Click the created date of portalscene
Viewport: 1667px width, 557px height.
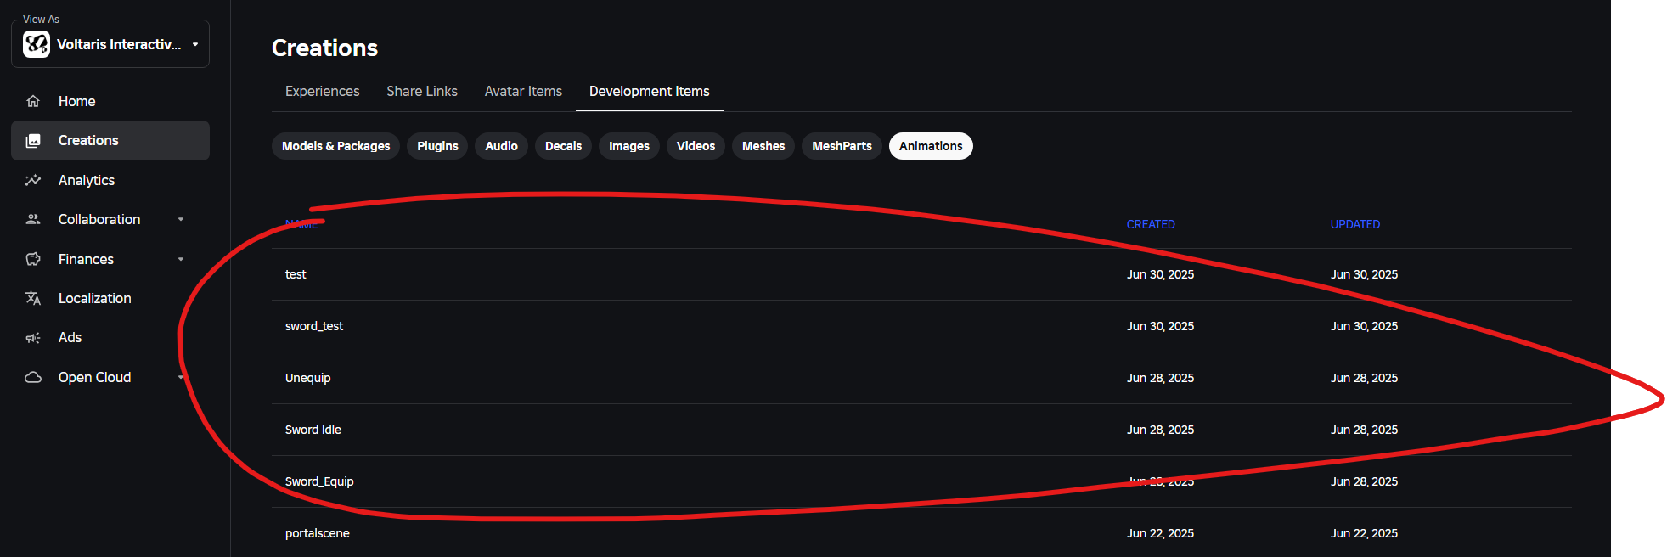pyautogui.click(x=1160, y=533)
